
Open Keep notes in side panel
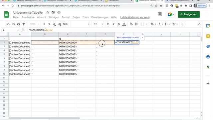click(208, 36)
